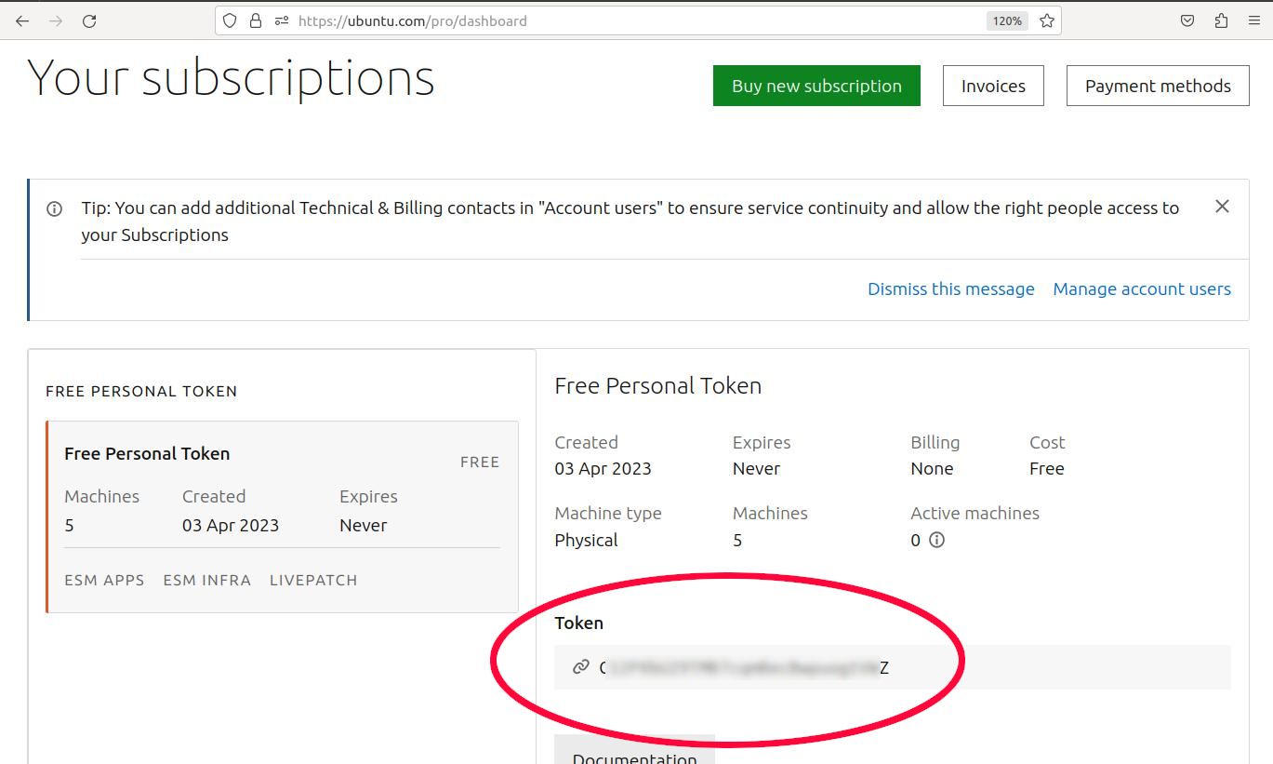Click Dismiss this message link
Screen dimensions: 1273x764
click(950, 289)
